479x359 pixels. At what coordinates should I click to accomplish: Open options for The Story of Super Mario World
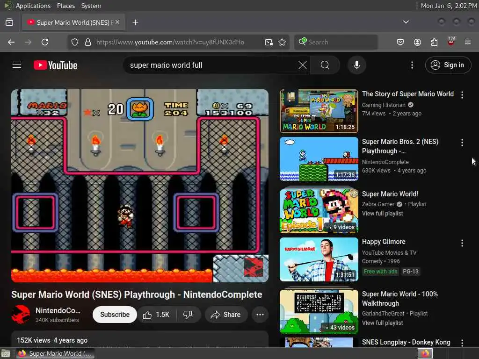point(462,95)
